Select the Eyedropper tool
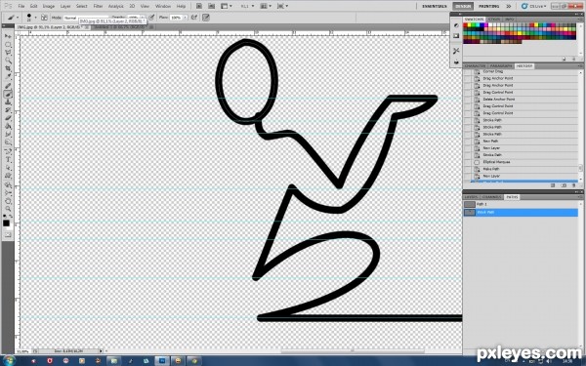The width and height of the screenshot is (586, 366). [x=8, y=76]
